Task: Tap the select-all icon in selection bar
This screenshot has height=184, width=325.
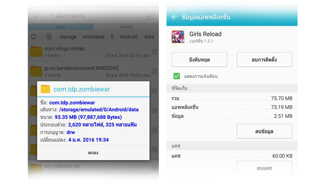Action: pyautogui.click(x=150, y=16)
